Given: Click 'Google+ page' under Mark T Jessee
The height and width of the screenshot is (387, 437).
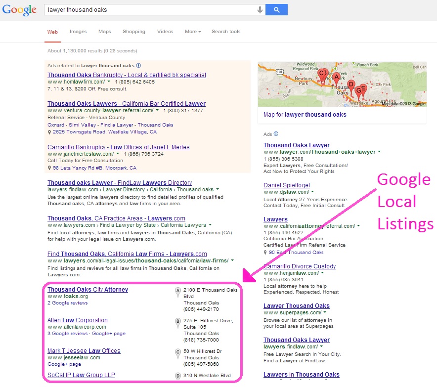Looking at the screenshot, I should (x=64, y=364).
